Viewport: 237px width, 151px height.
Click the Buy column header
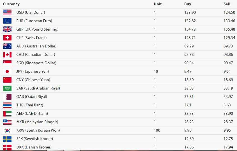tap(188, 4)
